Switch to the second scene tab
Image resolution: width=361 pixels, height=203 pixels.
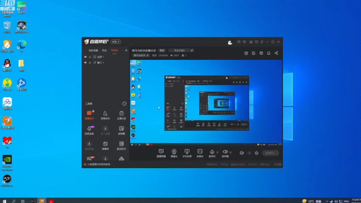(x=105, y=51)
